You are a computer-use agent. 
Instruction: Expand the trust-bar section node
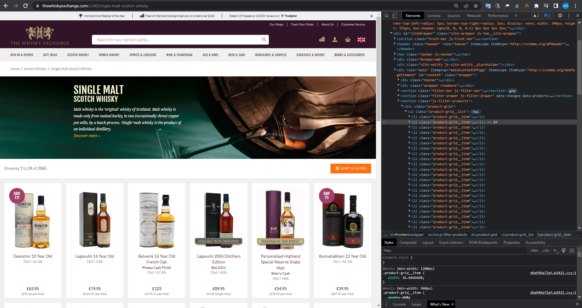[395, 38]
